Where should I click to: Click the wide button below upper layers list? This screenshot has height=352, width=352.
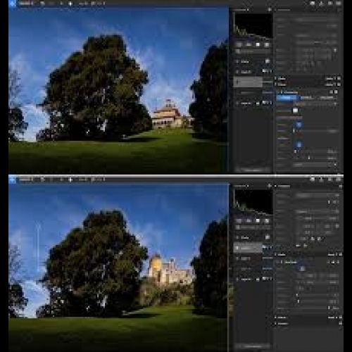pos(253,170)
